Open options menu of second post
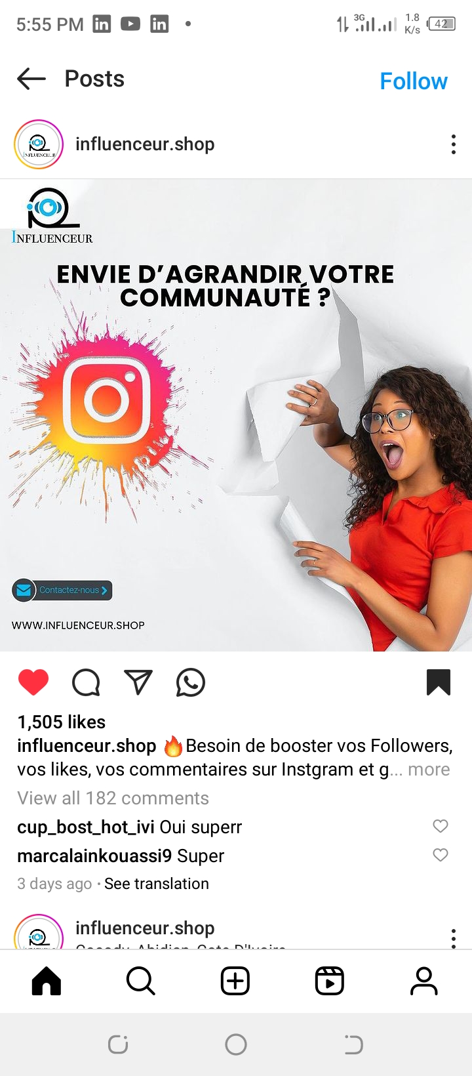 coord(454,938)
